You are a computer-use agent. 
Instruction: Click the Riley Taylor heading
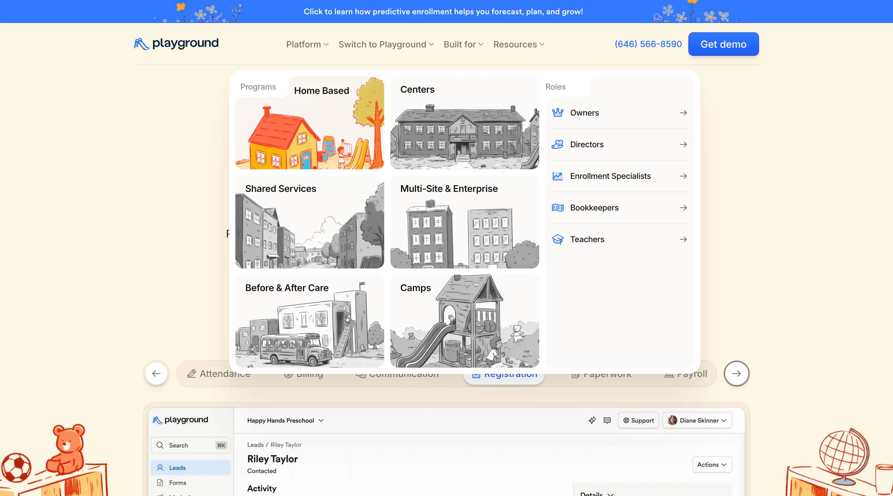[x=272, y=459]
